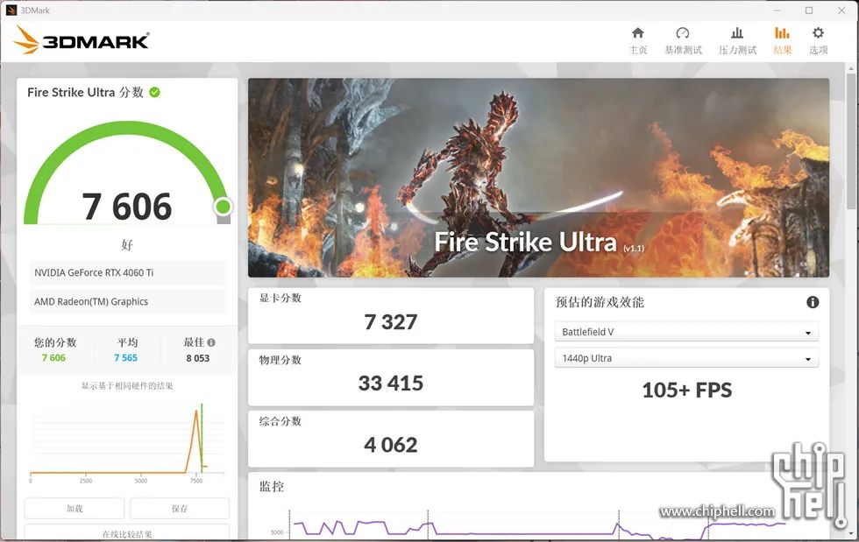Click the 您的分数 label
Screen dimensions: 859x542
(54, 342)
